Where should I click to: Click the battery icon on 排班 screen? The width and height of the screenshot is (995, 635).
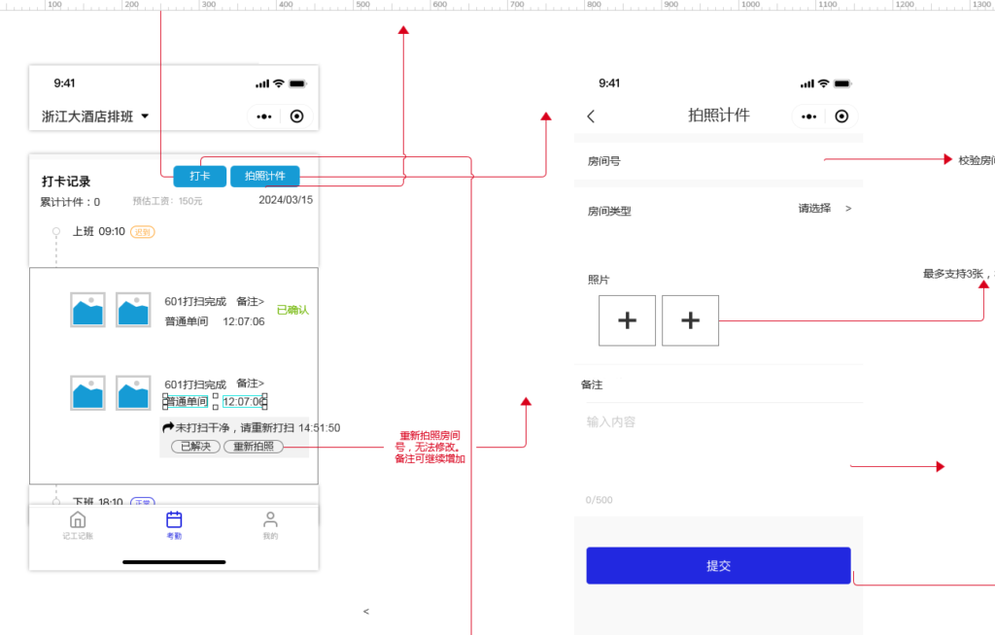click(x=297, y=84)
